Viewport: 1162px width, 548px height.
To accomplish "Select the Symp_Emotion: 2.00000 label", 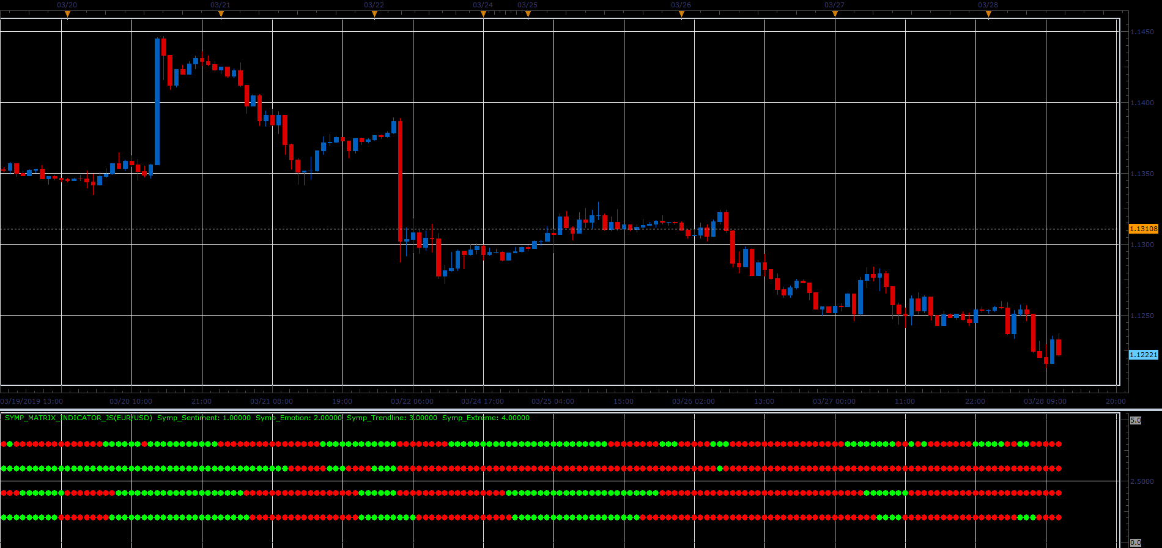I will point(298,418).
